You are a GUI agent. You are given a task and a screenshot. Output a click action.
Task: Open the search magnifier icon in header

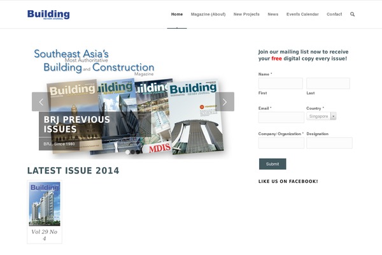352,14
